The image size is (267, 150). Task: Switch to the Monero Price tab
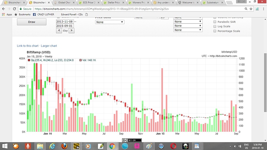[x=139, y=3]
